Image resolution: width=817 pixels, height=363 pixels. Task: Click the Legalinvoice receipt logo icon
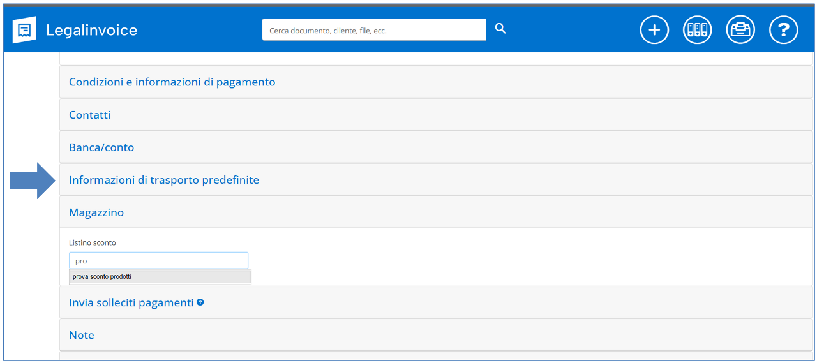click(24, 30)
